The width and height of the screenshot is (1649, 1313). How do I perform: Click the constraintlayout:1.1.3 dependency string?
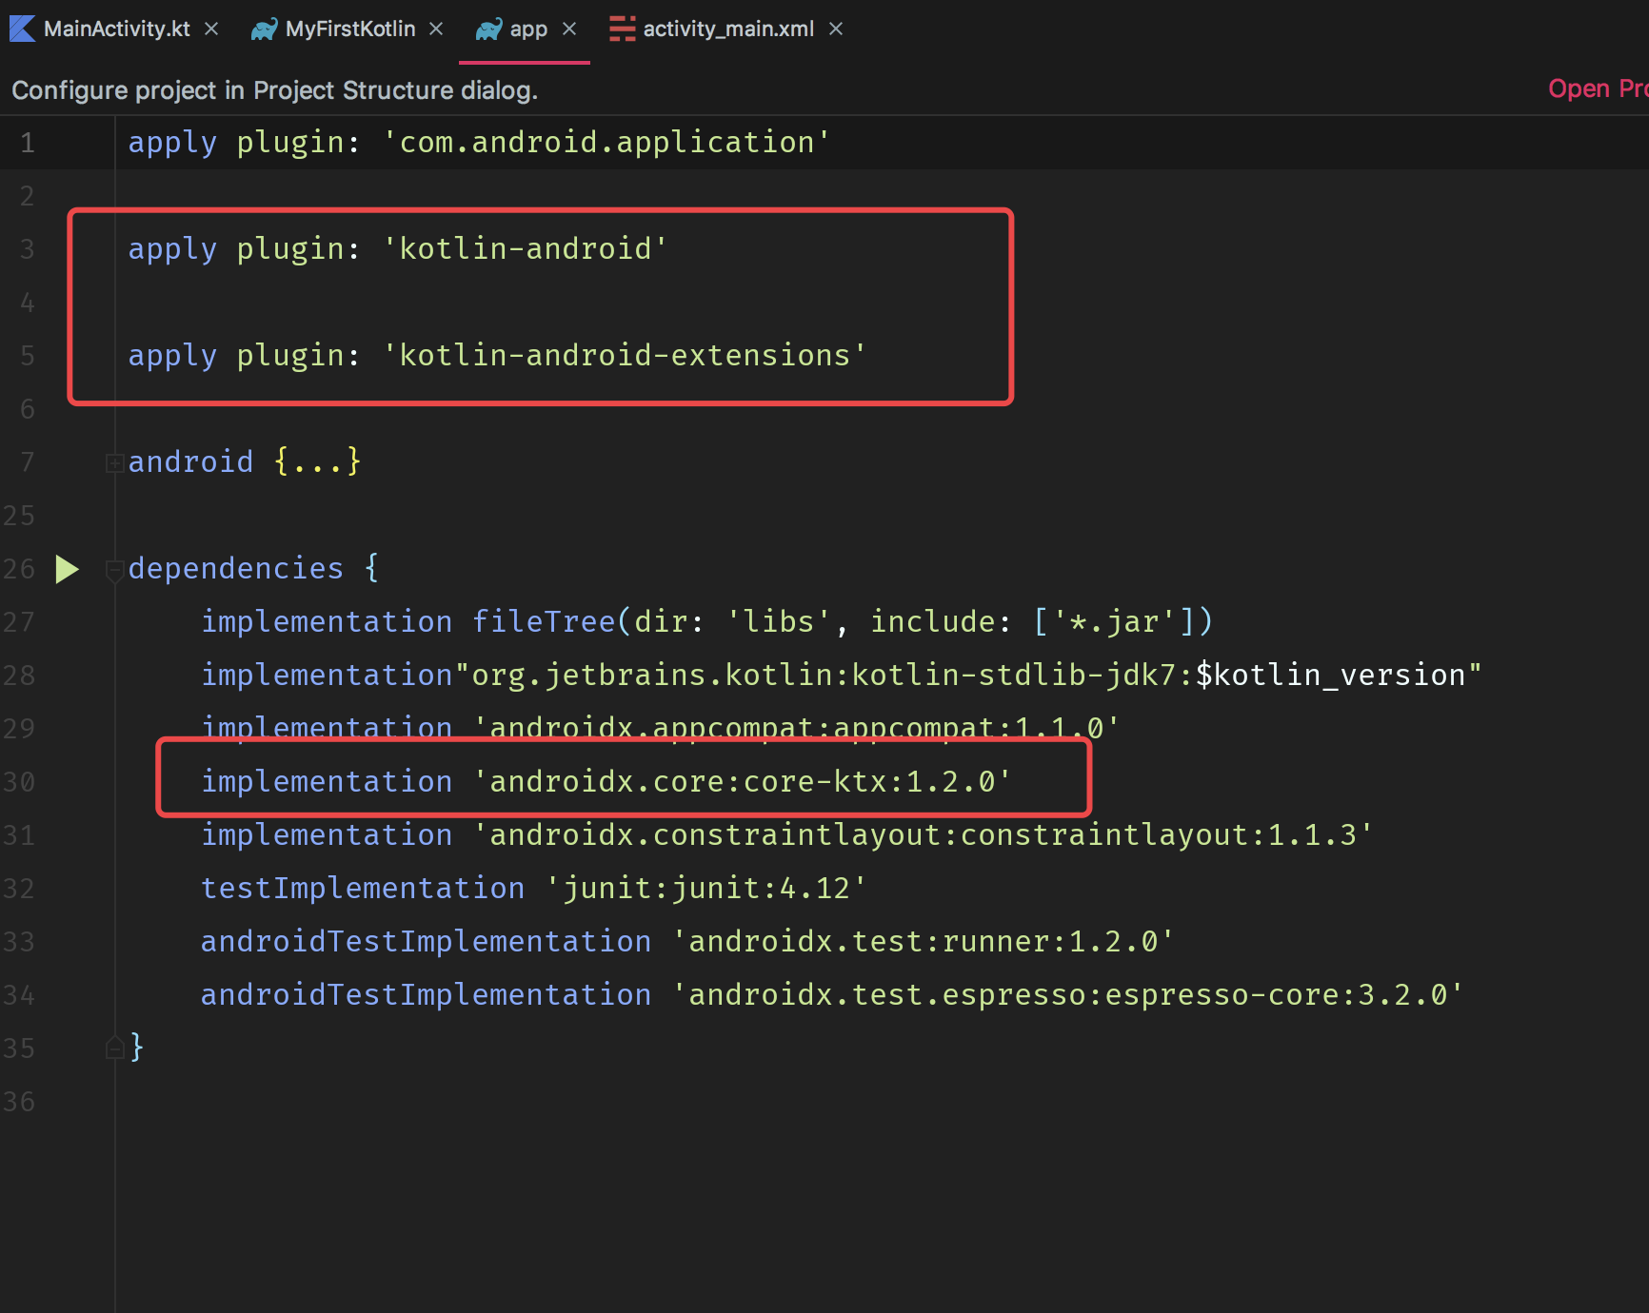click(923, 834)
